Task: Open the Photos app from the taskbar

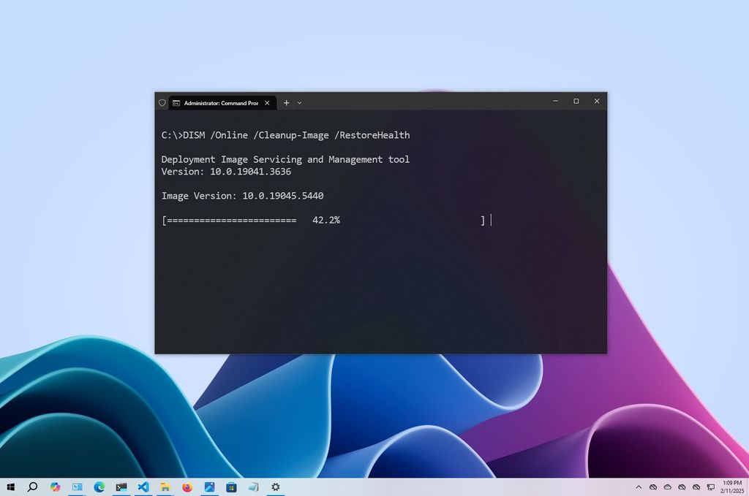Action: coord(210,487)
